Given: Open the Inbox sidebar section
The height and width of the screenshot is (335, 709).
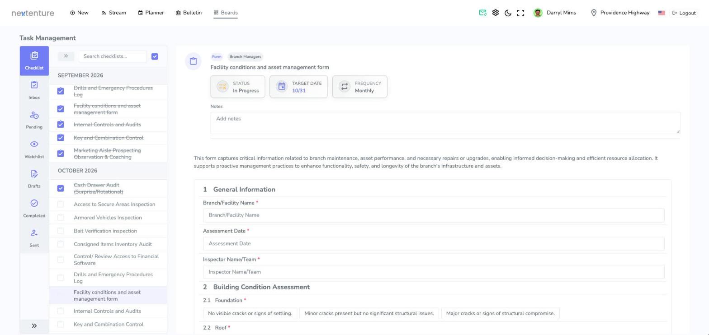Looking at the screenshot, I should (x=34, y=90).
